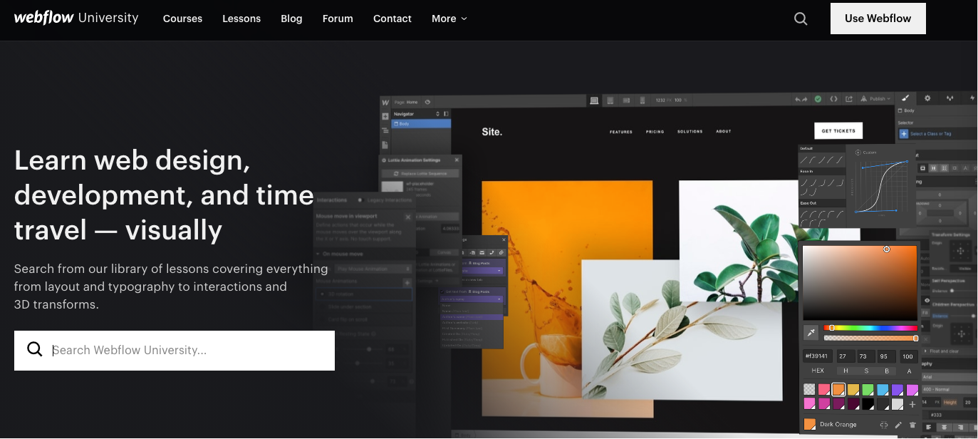Open the Arial font dropdown
The width and height of the screenshot is (978, 439).
point(949,377)
